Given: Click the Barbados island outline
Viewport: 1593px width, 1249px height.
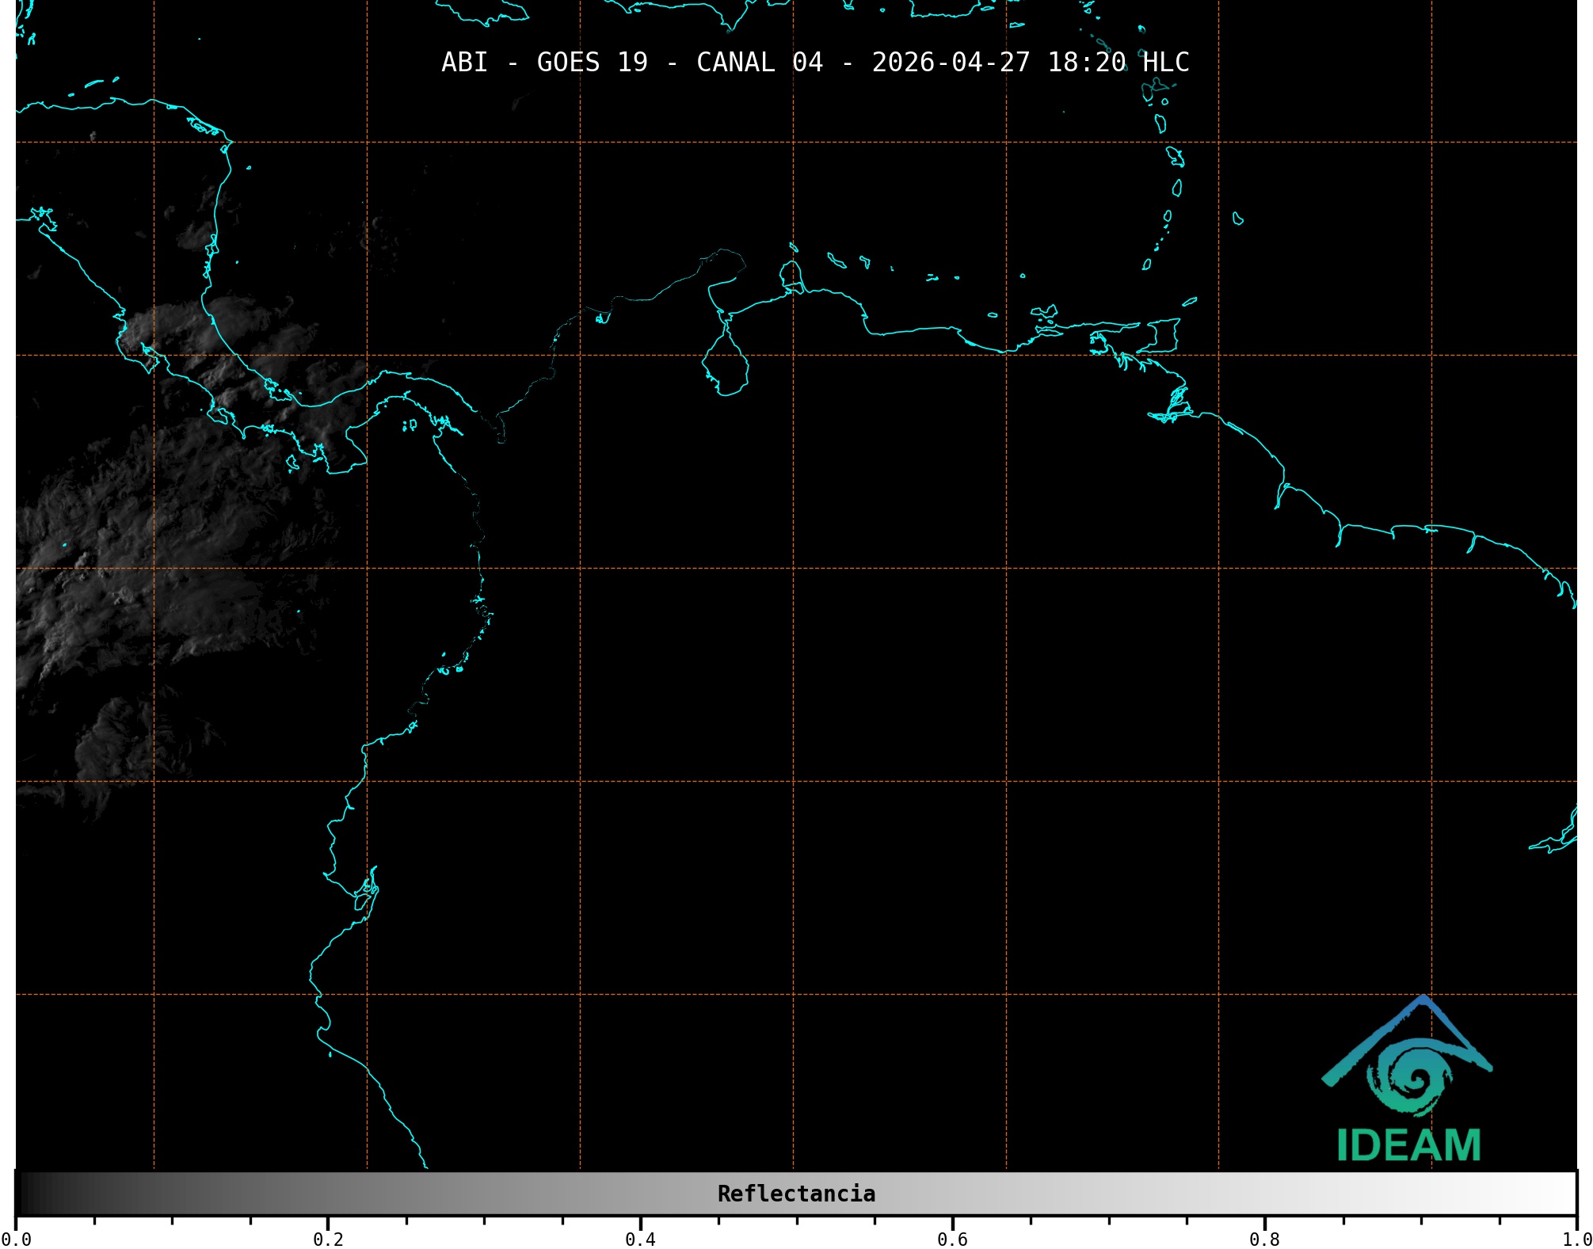Looking at the screenshot, I should click(1237, 219).
